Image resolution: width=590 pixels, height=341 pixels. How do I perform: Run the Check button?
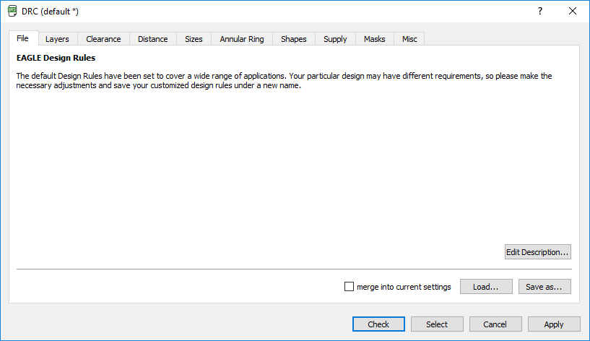click(378, 324)
